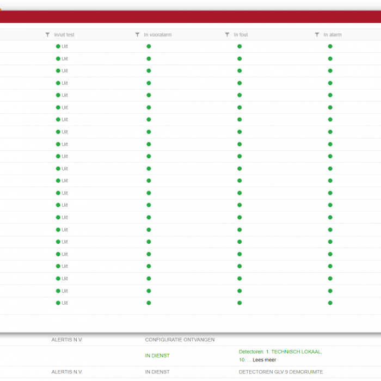
Task: Open the filter for In alarm column
Action: coord(317,35)
